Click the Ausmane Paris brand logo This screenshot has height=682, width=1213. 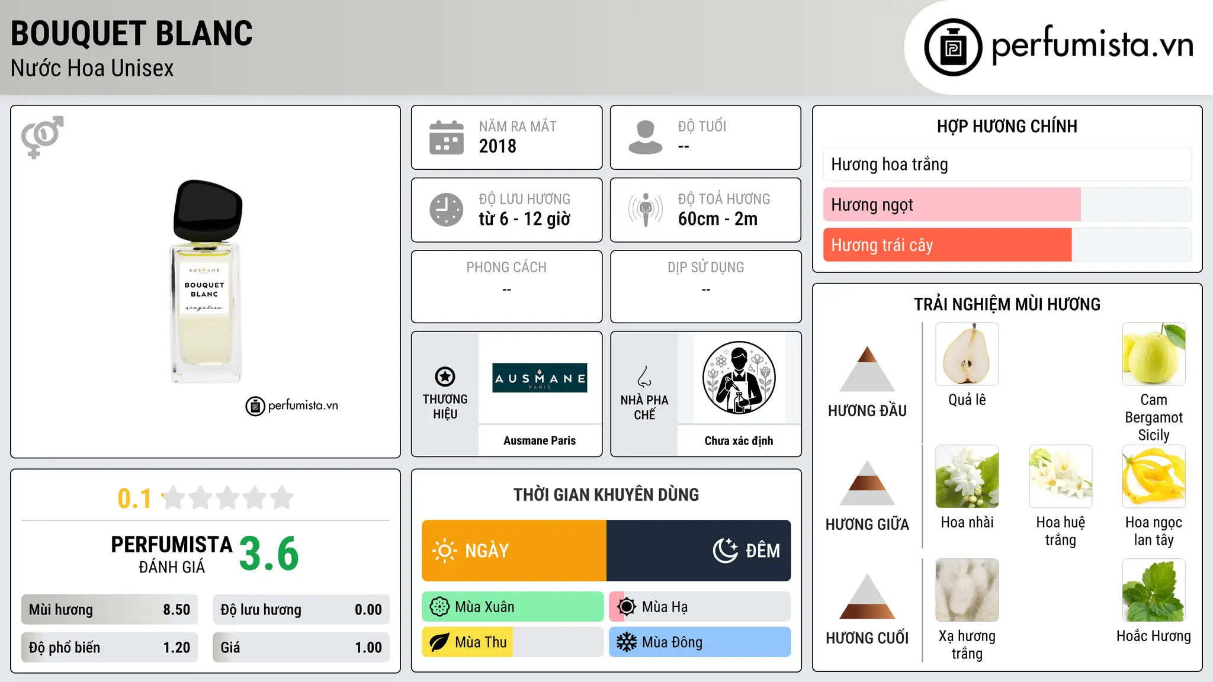click(540, 378)
